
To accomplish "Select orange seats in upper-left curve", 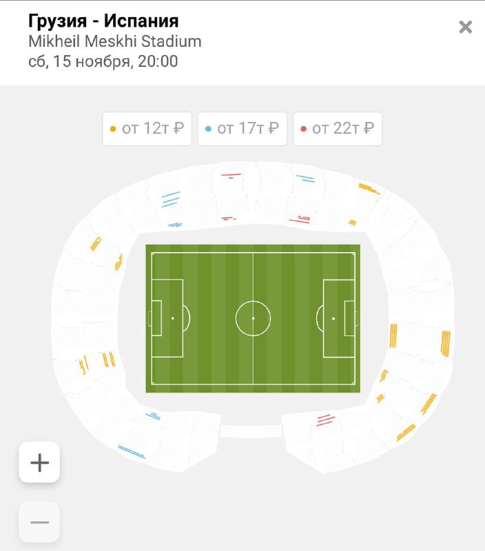I will click(96, 244).
